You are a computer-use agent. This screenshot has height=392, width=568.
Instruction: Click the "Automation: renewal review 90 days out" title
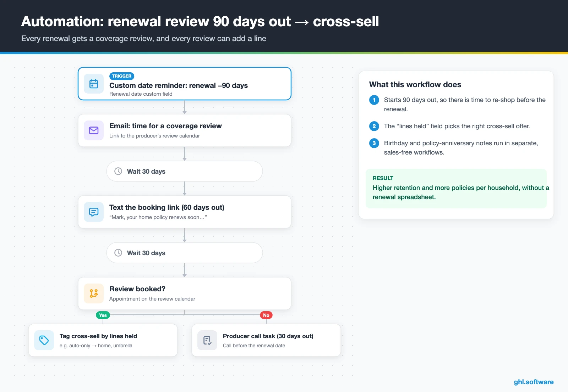point(200,22)
